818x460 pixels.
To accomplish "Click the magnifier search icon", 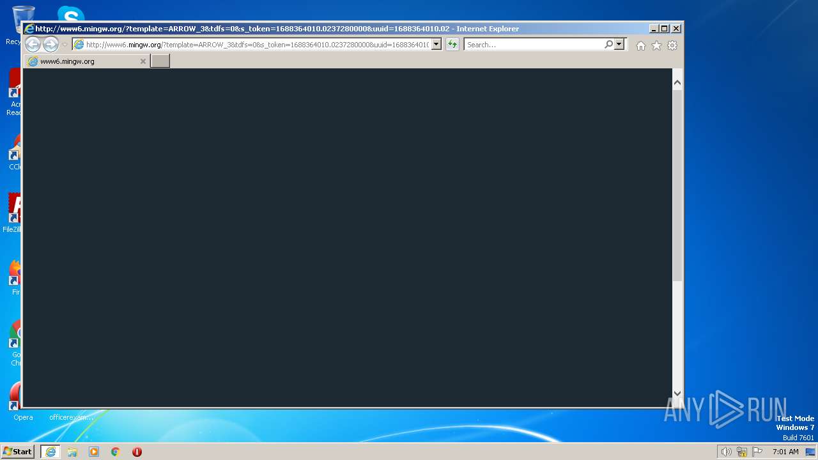I will (609, 45).
